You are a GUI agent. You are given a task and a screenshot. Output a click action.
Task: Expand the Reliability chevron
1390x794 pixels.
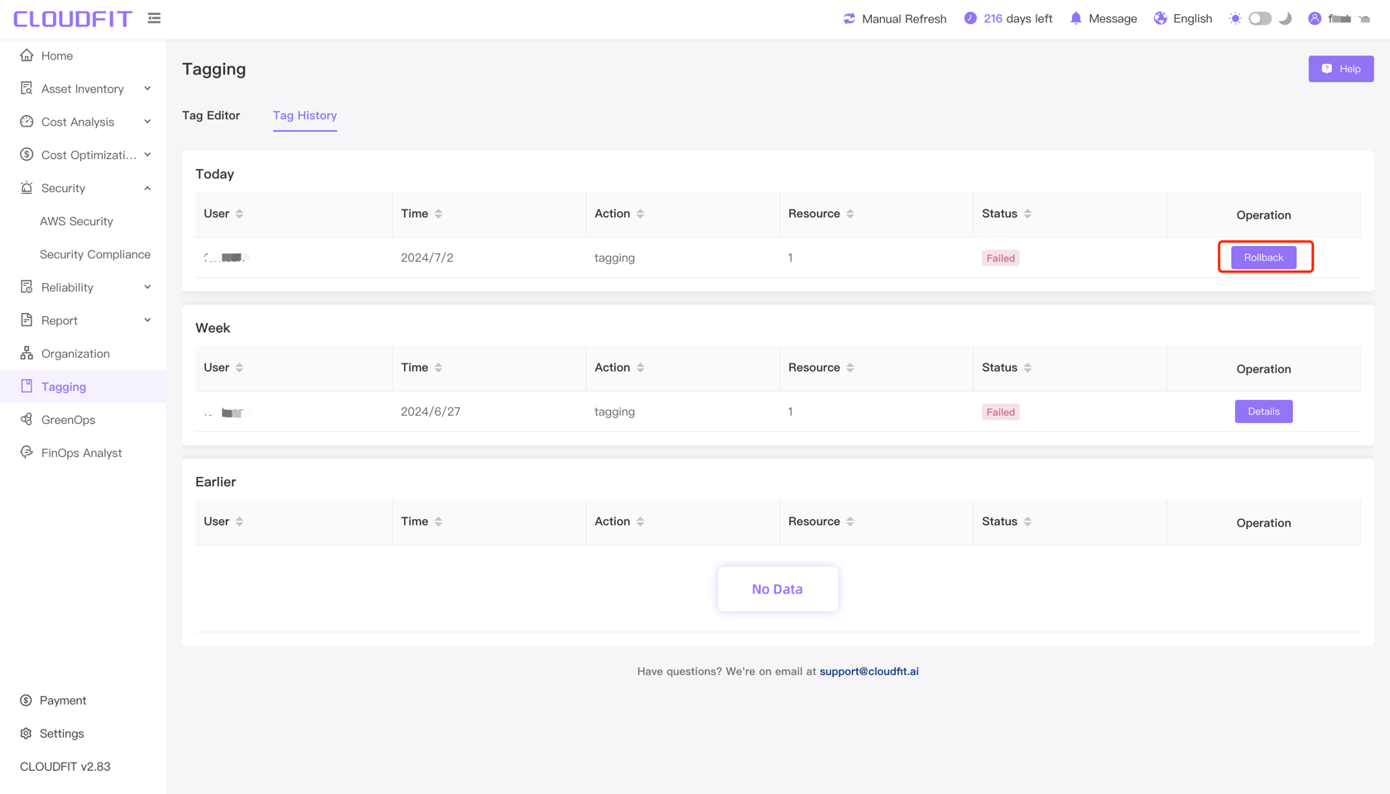147,287
